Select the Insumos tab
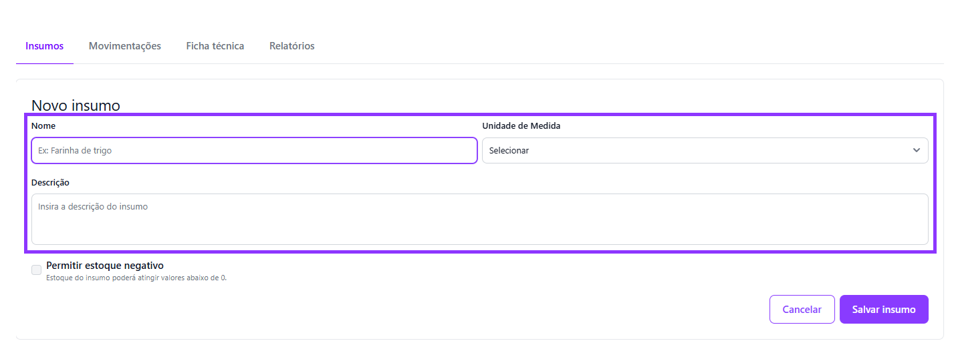 coord(45,46)
